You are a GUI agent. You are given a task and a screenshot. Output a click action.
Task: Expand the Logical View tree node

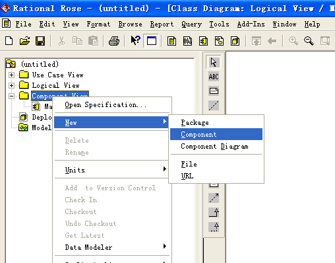point(11,85)
